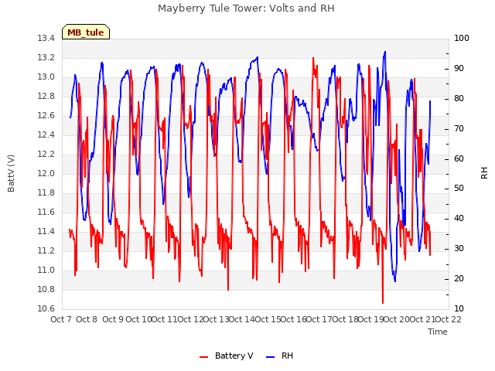Click the 13.2 left axis value

[x=46, y=58]
